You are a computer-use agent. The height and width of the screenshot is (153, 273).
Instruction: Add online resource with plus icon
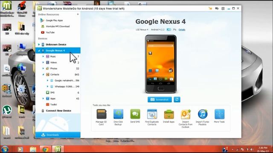[78, 14]
